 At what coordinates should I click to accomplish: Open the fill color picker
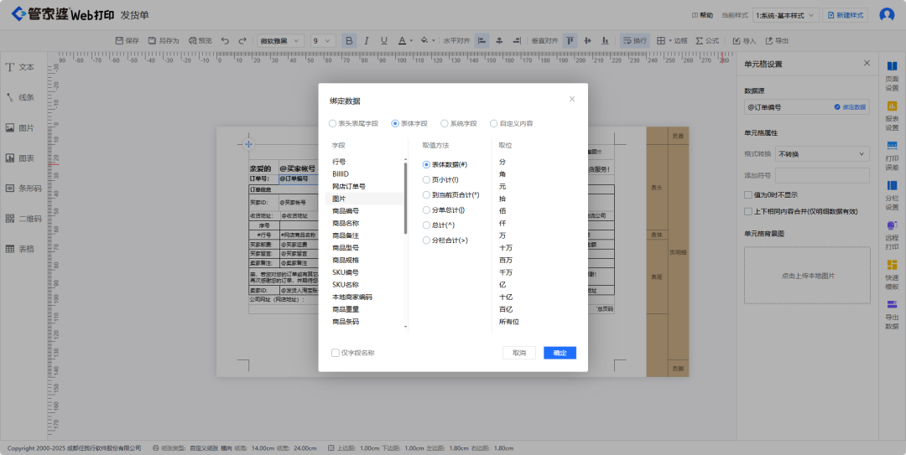click(426, 40)
